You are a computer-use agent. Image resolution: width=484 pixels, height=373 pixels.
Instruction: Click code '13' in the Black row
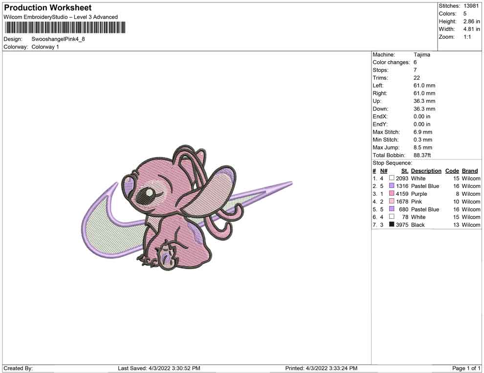pyautogui.click(x=456, y=225)
